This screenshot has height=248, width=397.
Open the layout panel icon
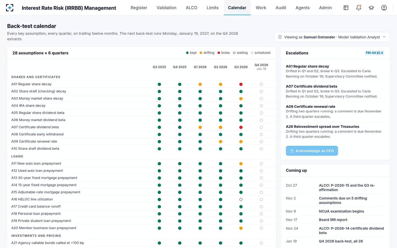point(346,8)
